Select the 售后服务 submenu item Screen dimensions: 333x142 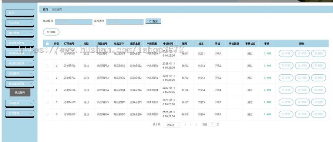20,92
